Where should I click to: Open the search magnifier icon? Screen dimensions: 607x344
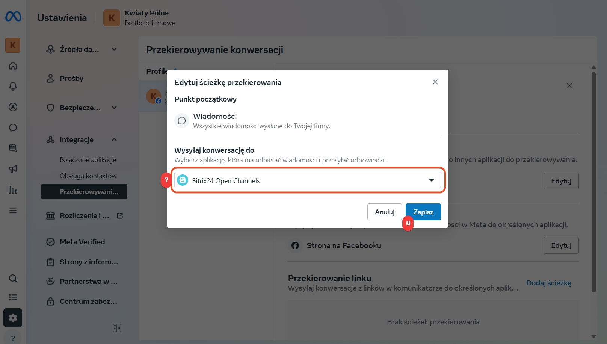[x=13, y=279]
